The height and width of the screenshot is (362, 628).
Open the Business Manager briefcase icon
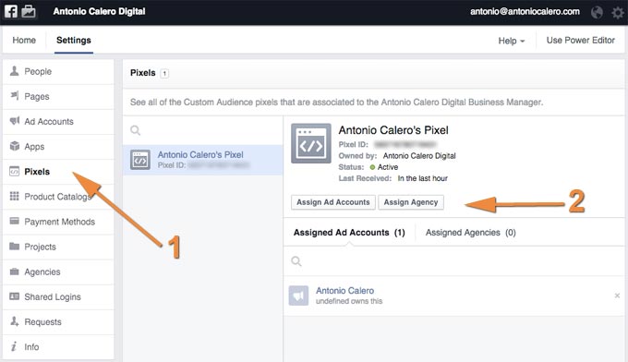point(29,11)
